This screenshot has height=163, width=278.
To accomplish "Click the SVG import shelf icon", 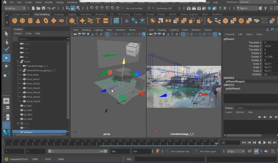I will (x=106, y=21).
